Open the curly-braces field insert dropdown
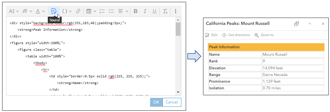The height and width of the screenshot is (112, 330). (66, 11)
